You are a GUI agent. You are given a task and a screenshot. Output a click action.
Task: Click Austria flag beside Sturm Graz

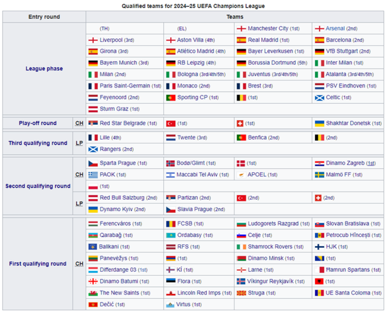coord(93,110)
